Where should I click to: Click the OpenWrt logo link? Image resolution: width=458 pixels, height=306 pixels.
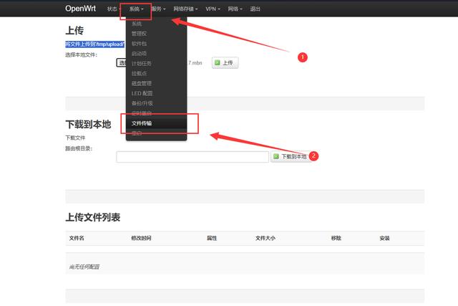click(80, 9)
